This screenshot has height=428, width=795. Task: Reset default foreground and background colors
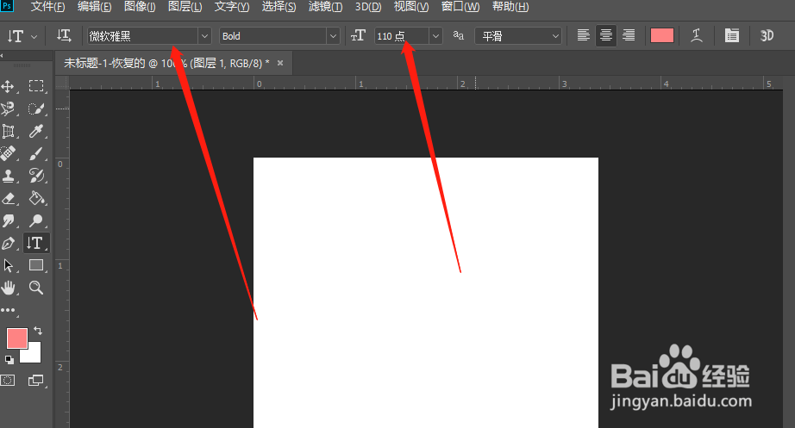coord(9,360)
